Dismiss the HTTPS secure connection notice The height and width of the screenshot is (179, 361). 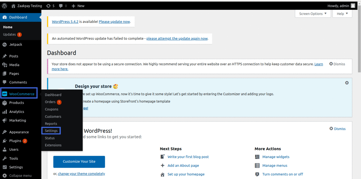337,64
